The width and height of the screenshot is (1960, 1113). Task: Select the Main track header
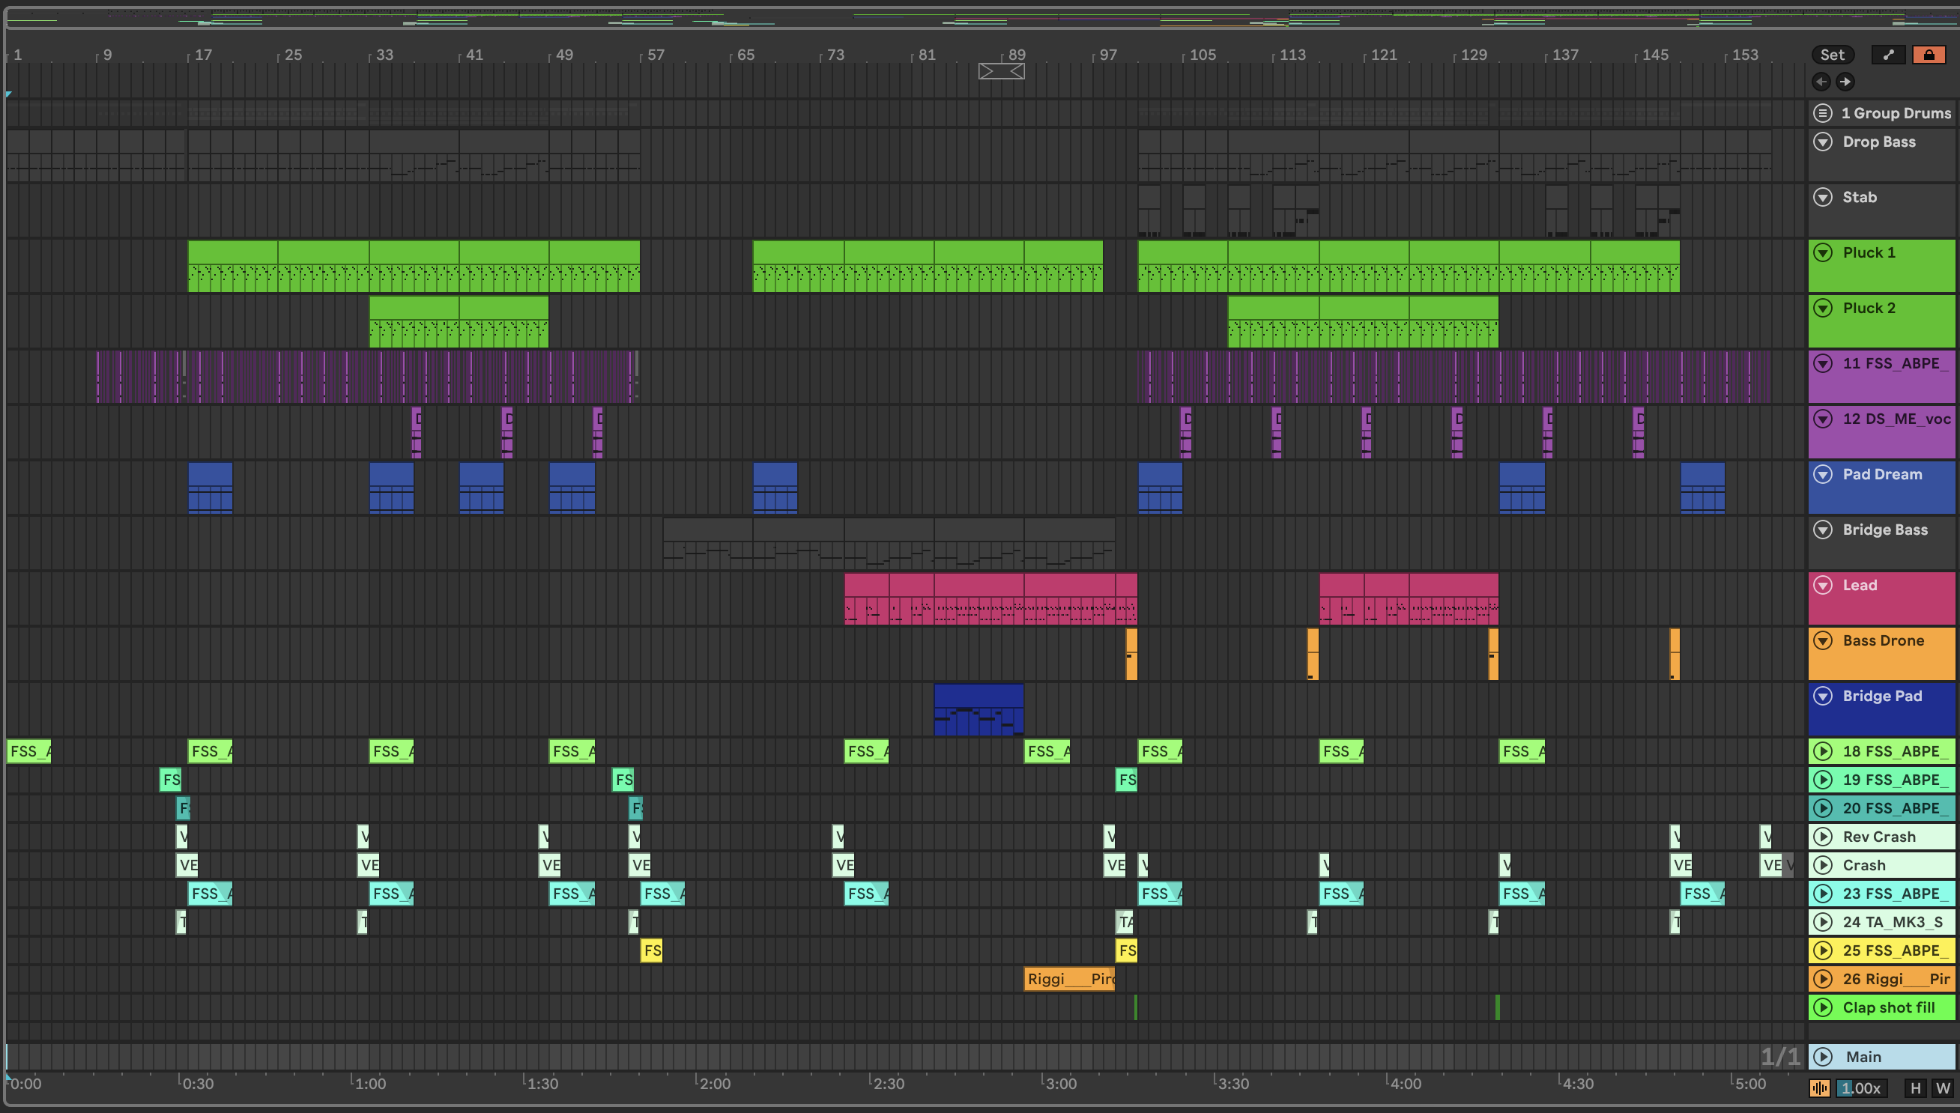pos(1881,1056)
